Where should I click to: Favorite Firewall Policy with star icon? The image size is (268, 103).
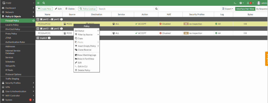pos(33,21)
